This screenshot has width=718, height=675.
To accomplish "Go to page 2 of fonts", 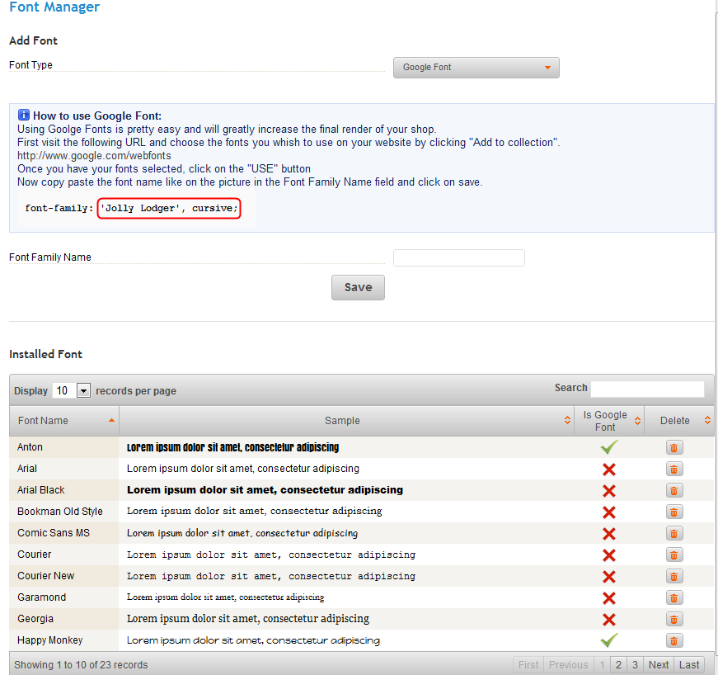I will click(618, 665).
